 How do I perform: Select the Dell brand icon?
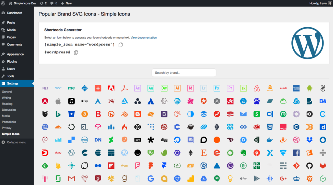(85, 140)
